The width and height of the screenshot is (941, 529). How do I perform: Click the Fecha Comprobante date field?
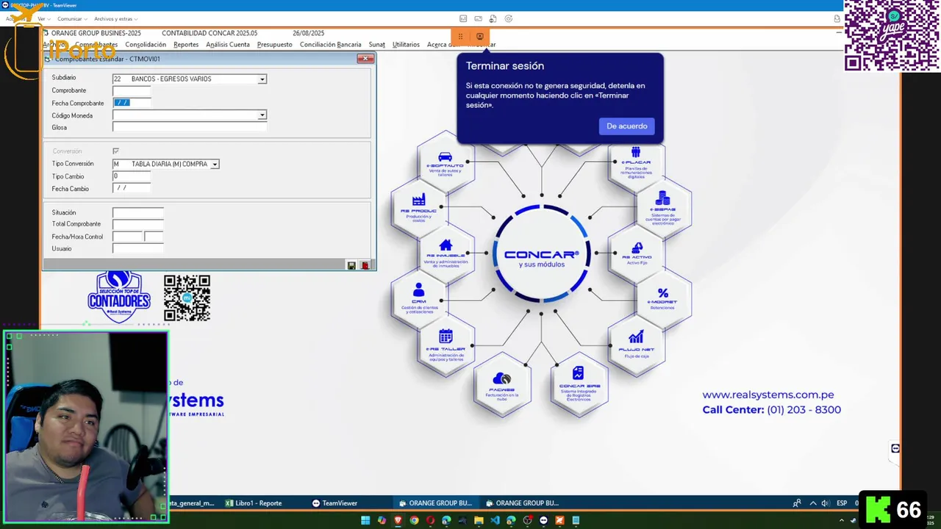click(132, 103)
